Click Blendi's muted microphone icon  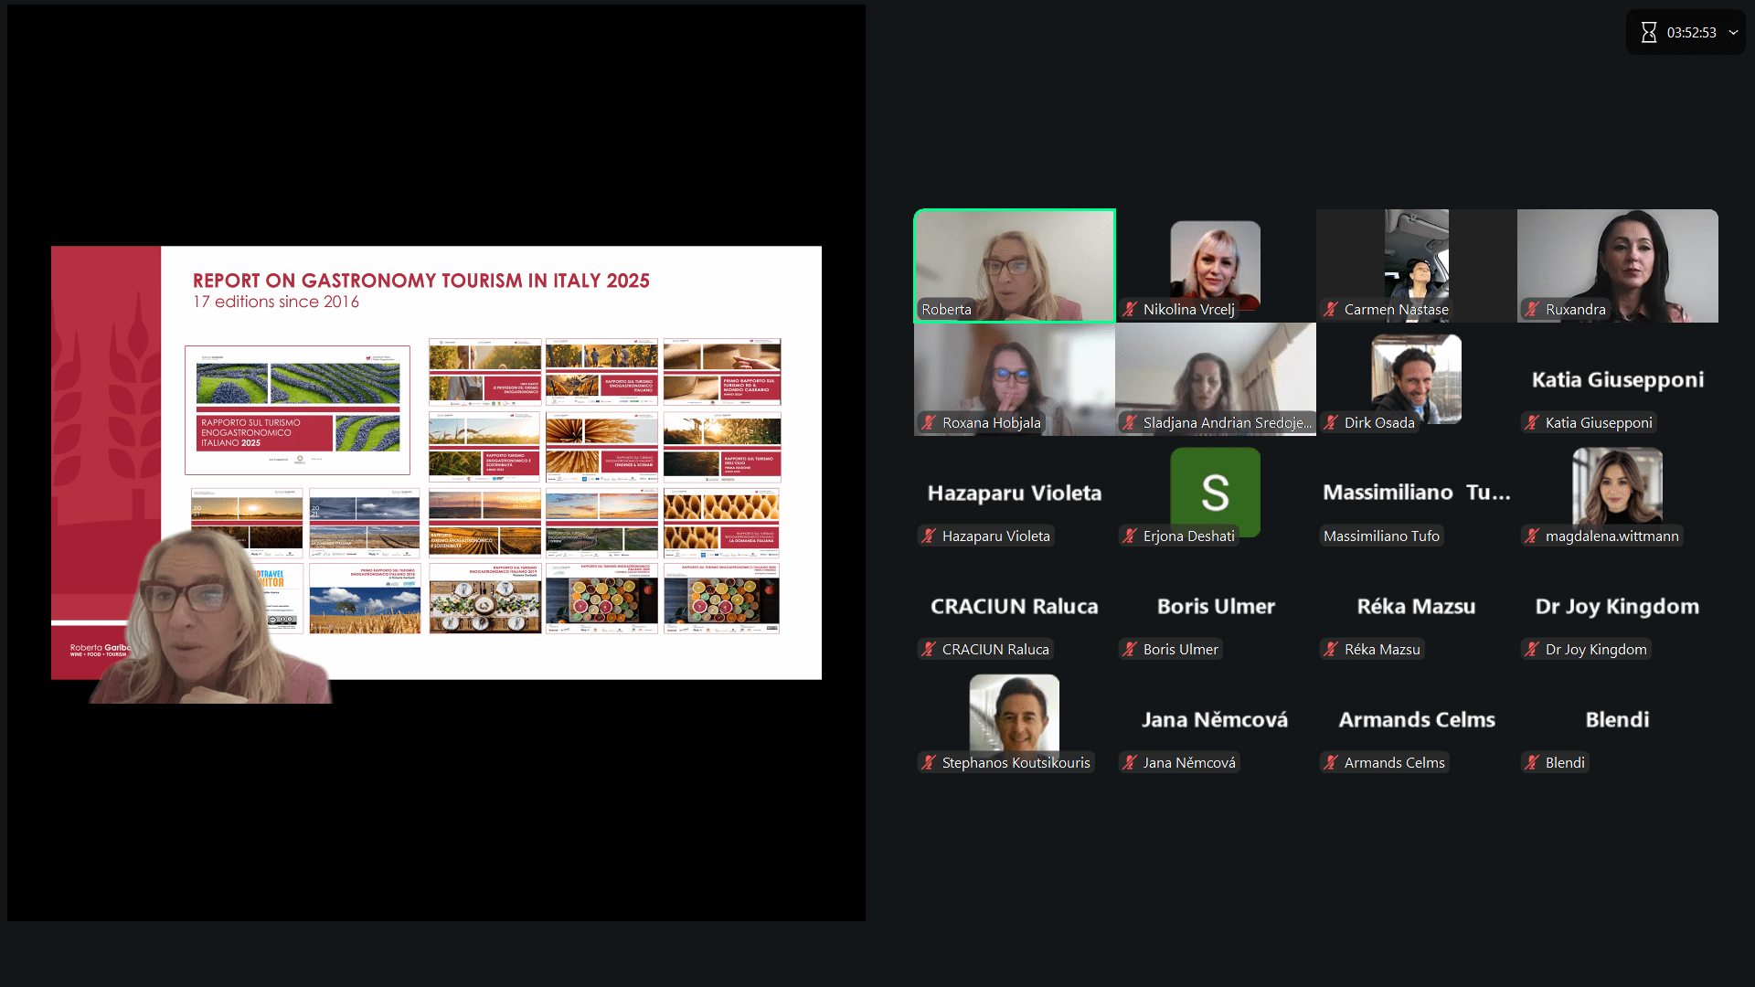pyautogui.click(x=1533, y=763)
